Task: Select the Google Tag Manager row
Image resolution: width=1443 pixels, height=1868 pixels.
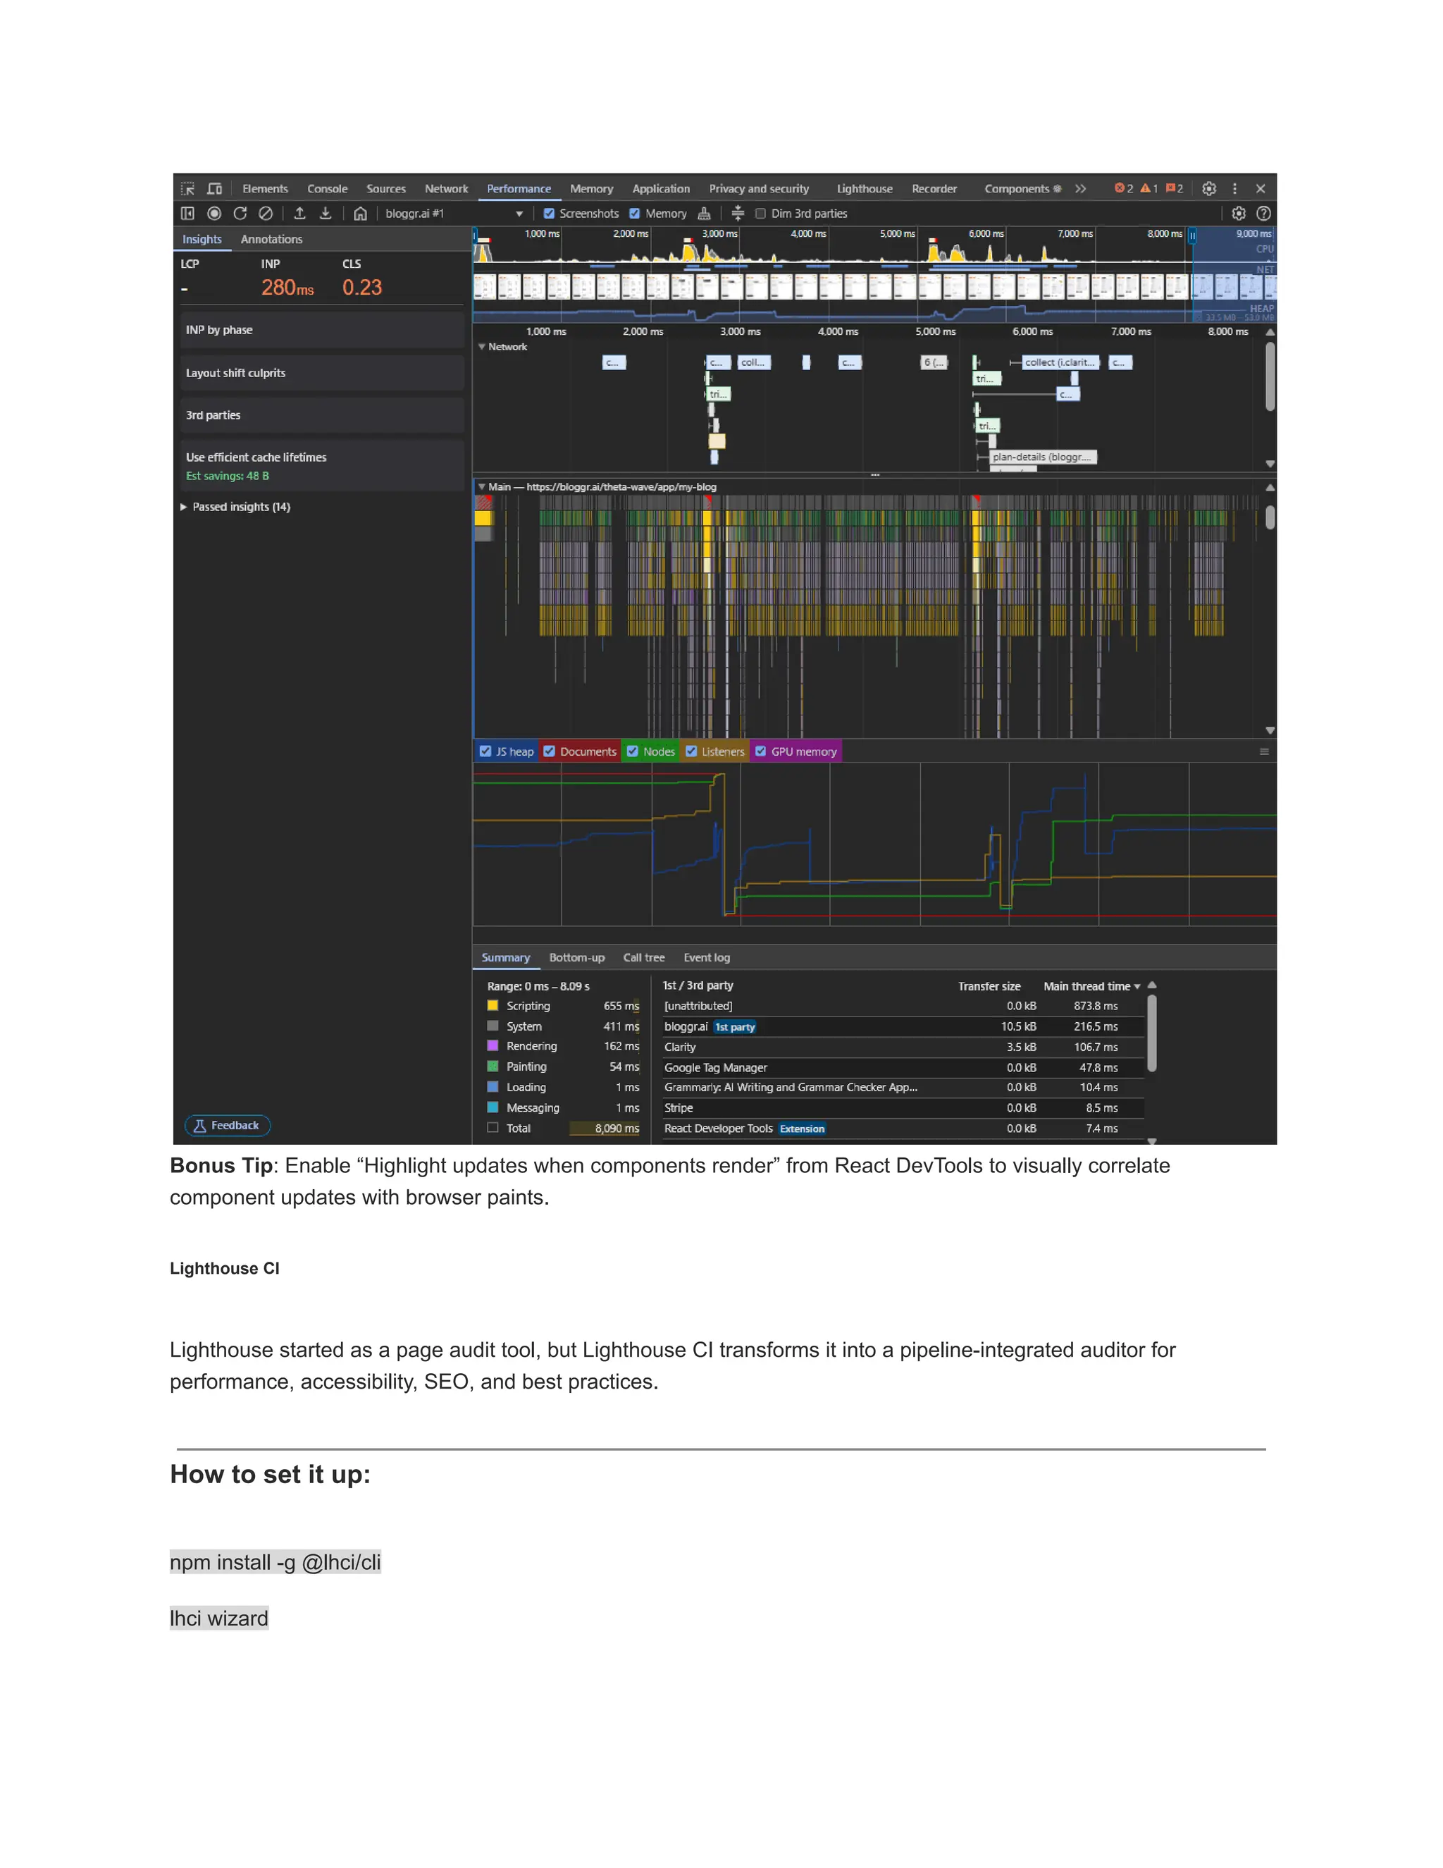Action: [x=903, y=1067]
